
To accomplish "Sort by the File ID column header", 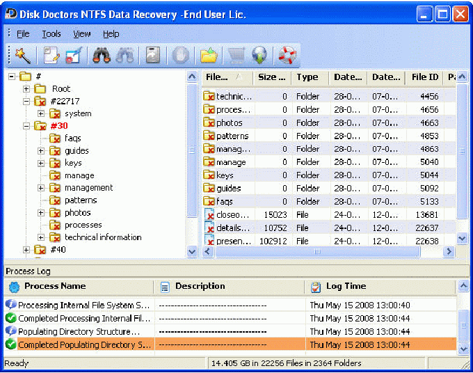I will [x=425, y=77].
